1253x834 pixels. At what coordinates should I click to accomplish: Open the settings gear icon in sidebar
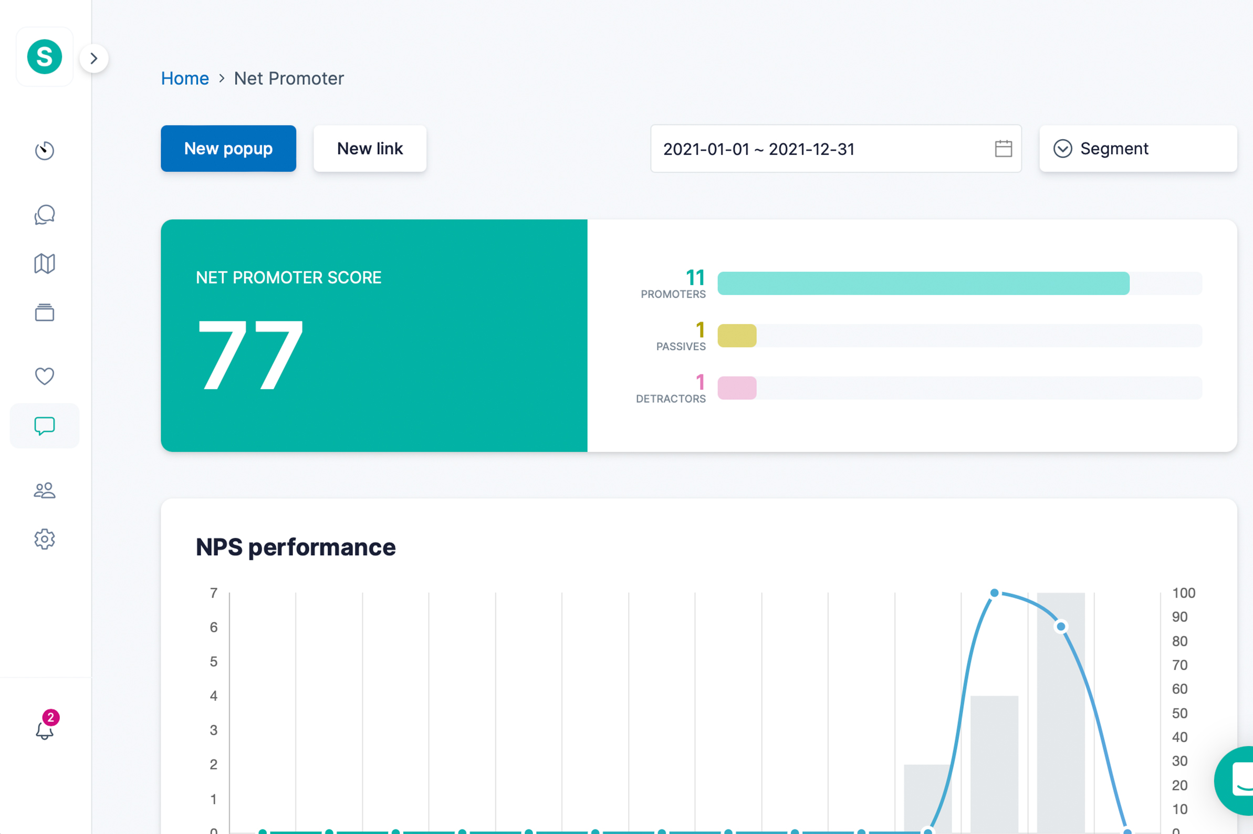45,539
